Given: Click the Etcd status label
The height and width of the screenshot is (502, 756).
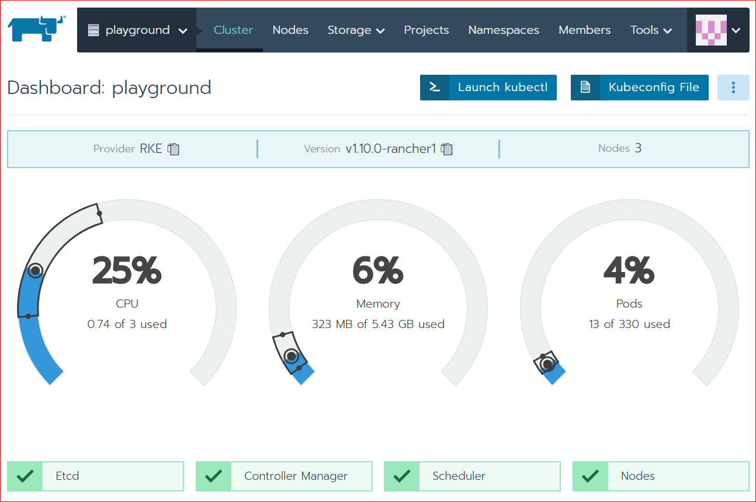Looking at the screenshot, I should click(x=67, y=476).
